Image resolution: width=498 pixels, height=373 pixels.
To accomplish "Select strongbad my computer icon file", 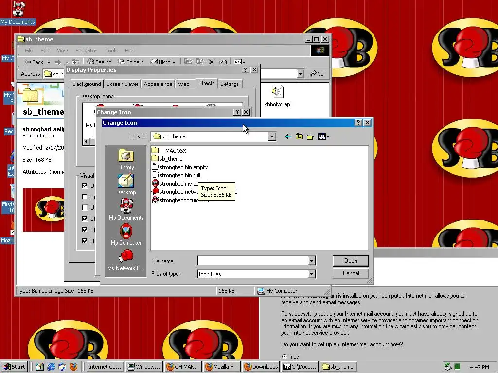I will [175, 183].
